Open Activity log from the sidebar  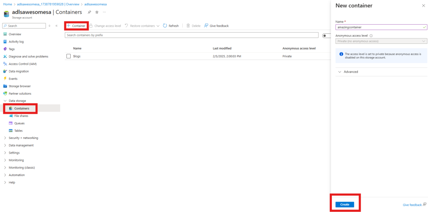tap(16, 42)
